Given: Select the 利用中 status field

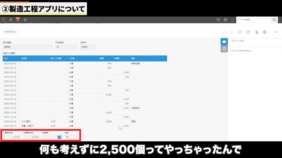Looking at the screenshot, I should coord(88,47).
